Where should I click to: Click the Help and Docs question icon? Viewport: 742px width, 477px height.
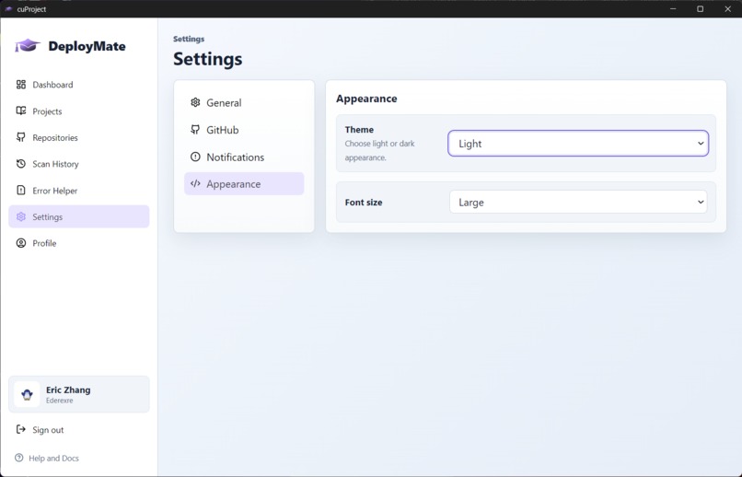tap(19, 458)
